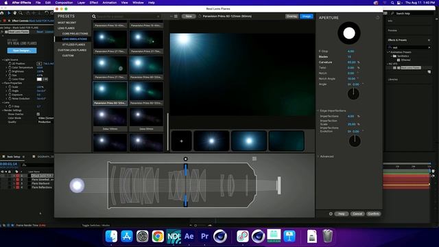Viewport: 439px width, 247px height.
Task: Select the Selection arrow tool
Action: point(9,13)
